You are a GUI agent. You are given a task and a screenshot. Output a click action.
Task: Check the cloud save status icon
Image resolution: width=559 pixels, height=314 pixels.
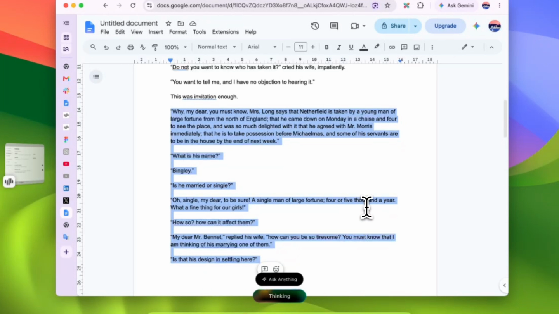(193, 24)
